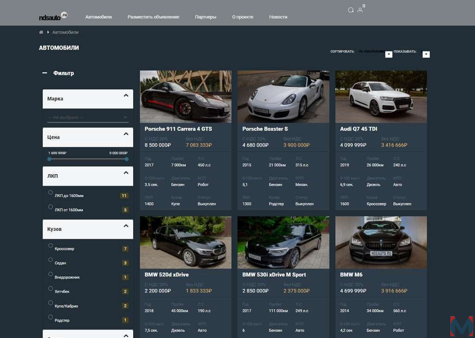Open the user account icon
Image resolution: width=475 pixels, height=338 pixels.
click(360, 10)
